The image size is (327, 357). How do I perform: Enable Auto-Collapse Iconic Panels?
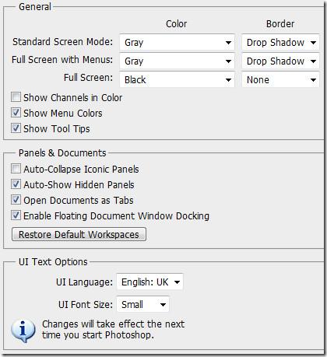(x=16, y=169)
